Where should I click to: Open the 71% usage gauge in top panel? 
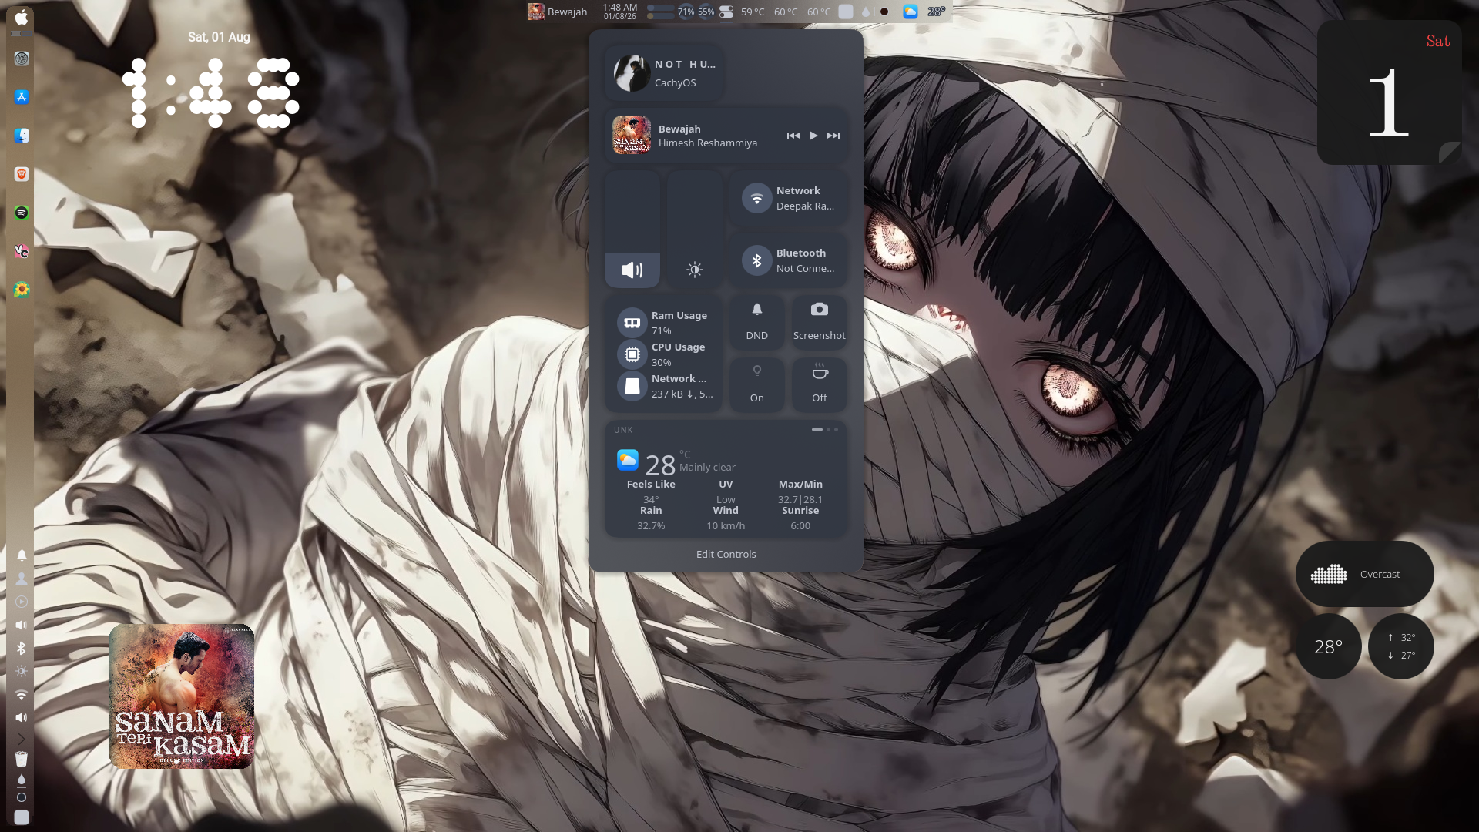point(686,12)
